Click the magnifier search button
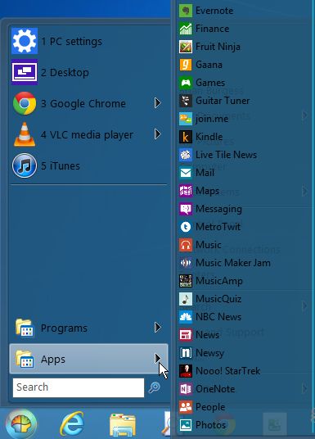Viewport: 315px width, 439px height. [154, 387]
